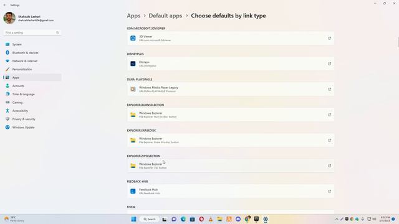Click the account name Shahzaib Lashari
This screenshot has width=399, height=224.
click(29, 17)
